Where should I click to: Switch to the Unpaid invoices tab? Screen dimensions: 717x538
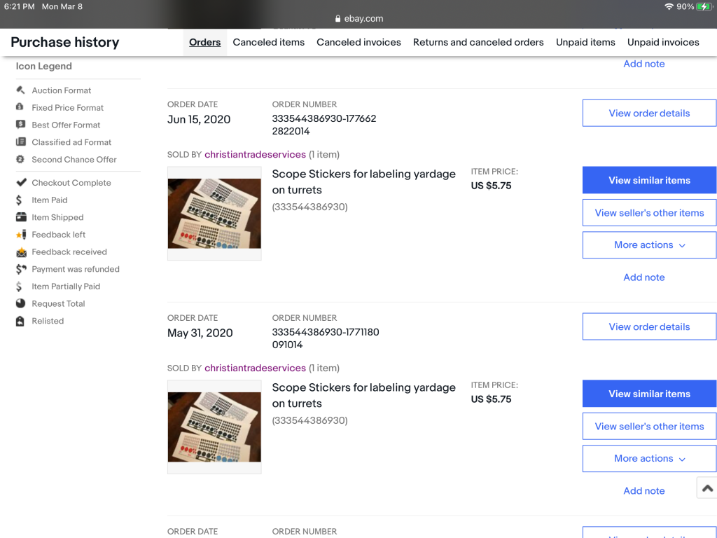(663, 42)
